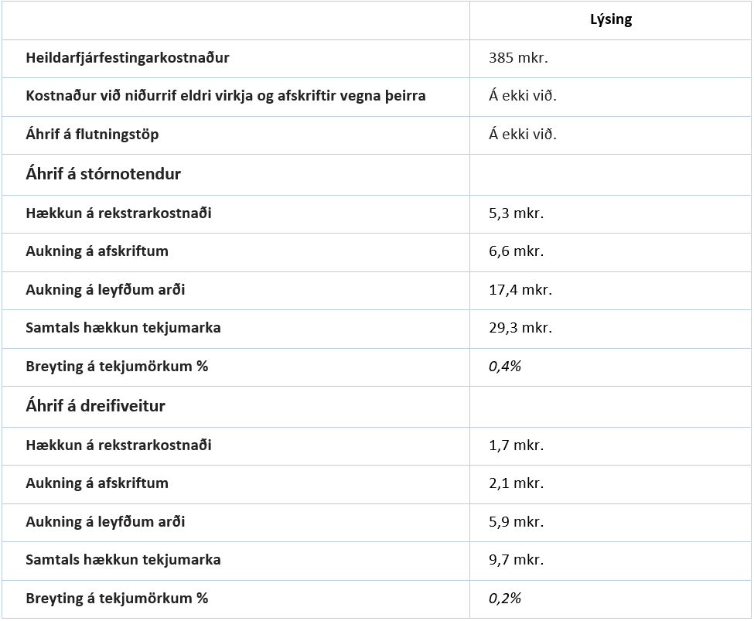
Task: Click the "5,3 mkr." rekstrarkostnaður value
Action: [x=516, y=213]
